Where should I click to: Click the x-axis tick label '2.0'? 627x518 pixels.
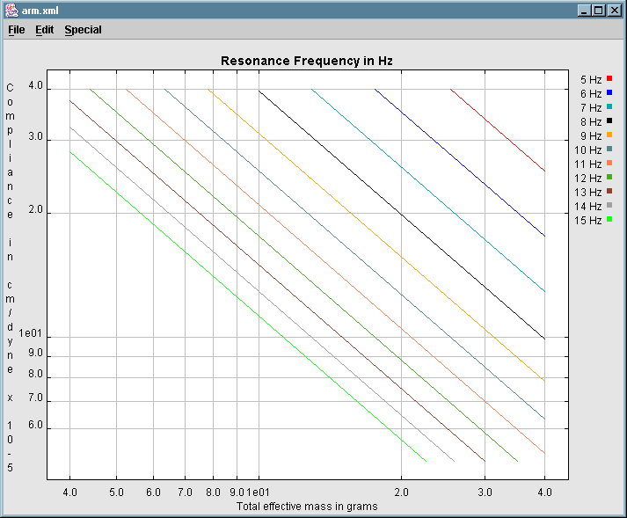pyautogui.click(x=402, y=492)
